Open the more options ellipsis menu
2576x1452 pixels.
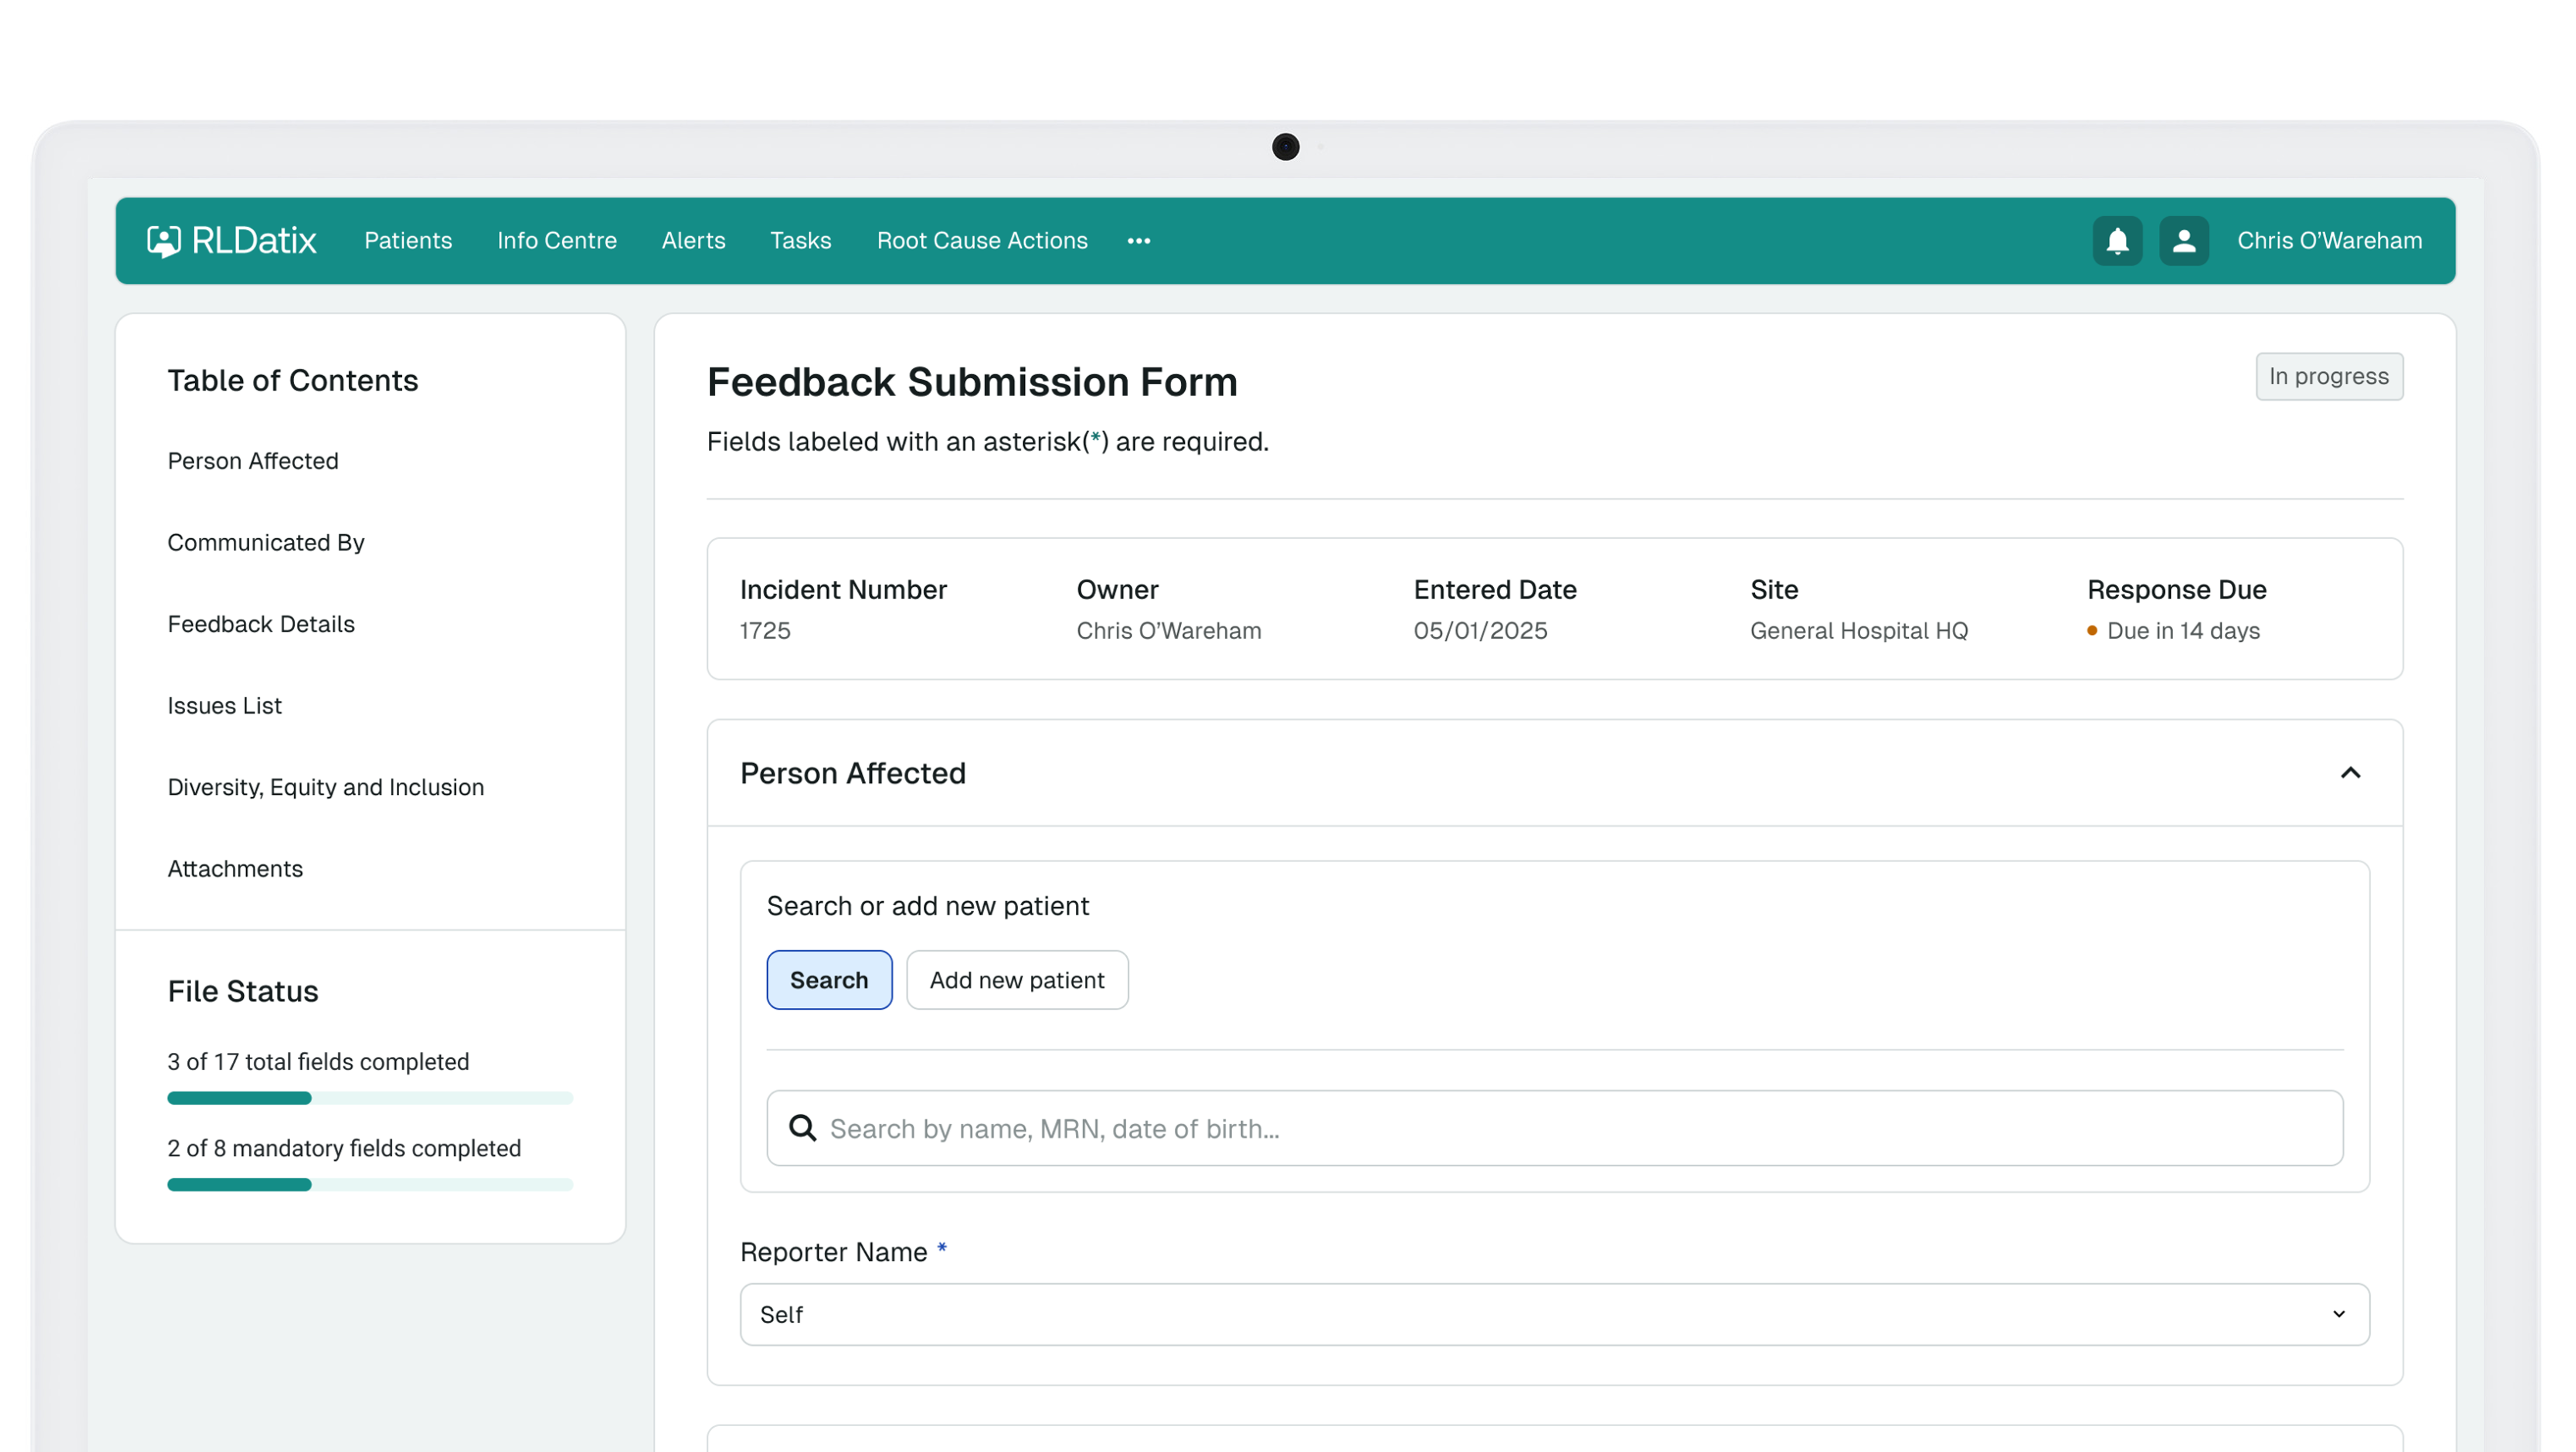[1138, 240]
